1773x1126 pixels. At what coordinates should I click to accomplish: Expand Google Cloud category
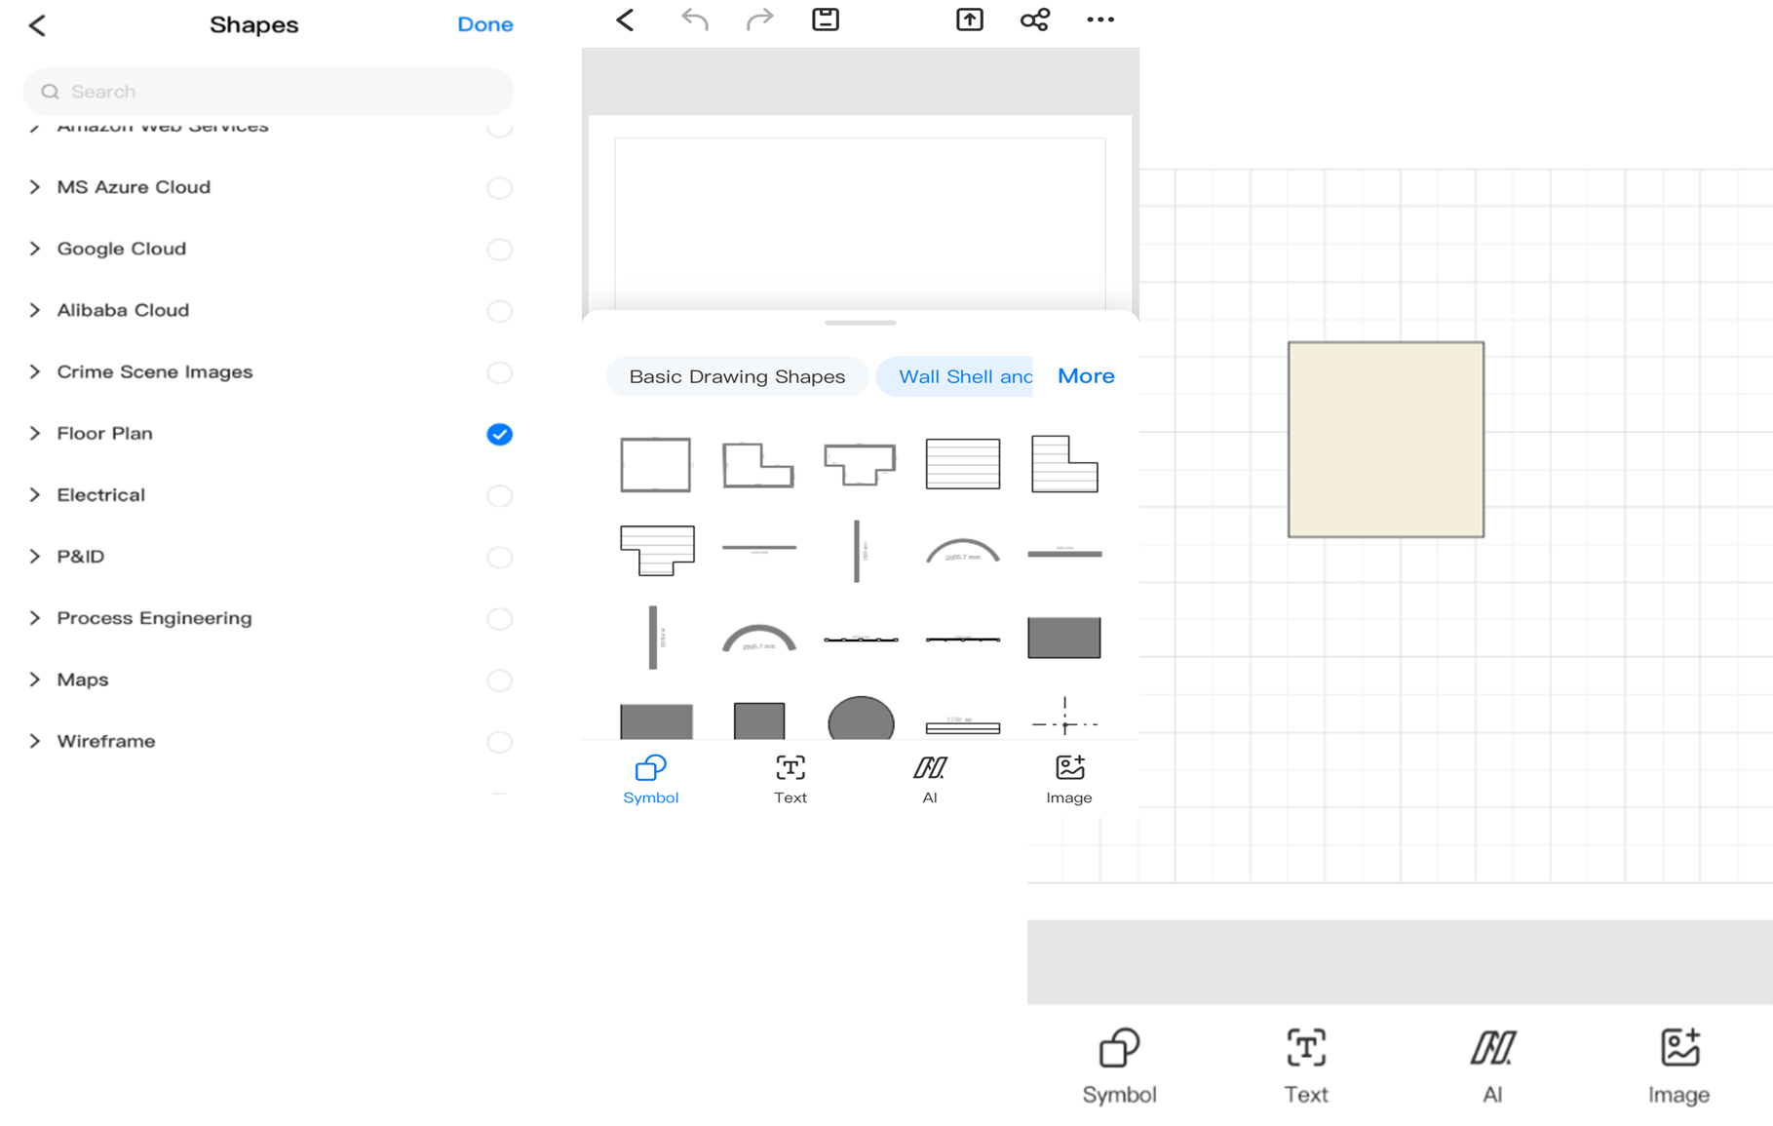[35, 249]
